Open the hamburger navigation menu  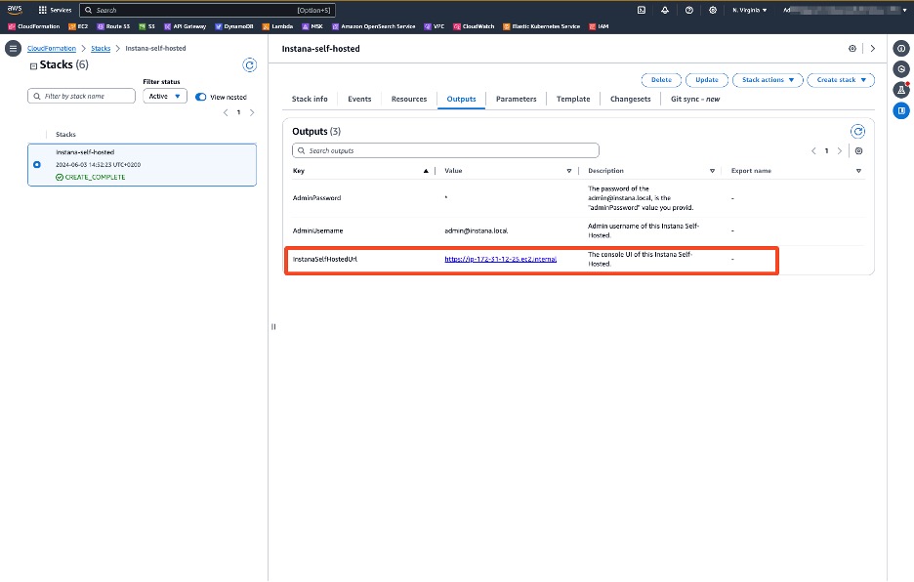tap(13, 49)
